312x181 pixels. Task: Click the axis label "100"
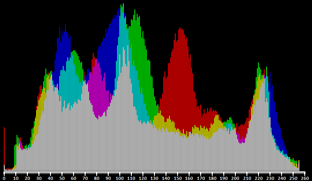pos(119,178)
